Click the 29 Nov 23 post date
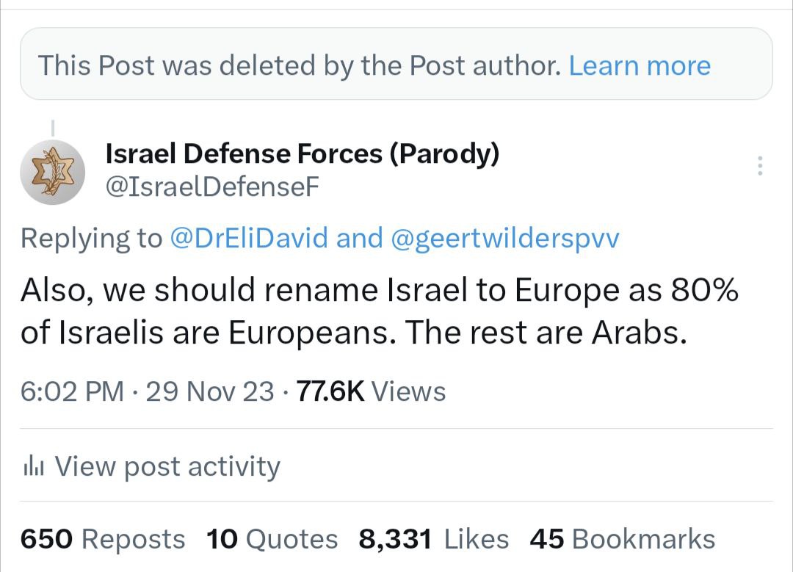The height and width of the screenshot is (572, 793). point(210,391)
